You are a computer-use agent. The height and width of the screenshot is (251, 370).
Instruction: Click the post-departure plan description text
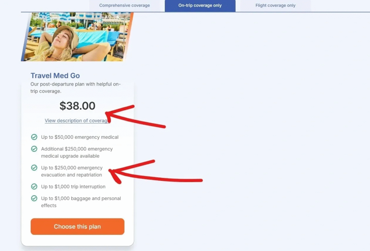pyautogui.click(x=76, y=87)
